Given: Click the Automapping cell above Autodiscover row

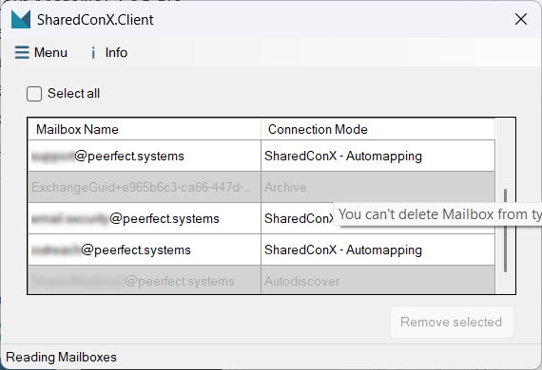Looking at the screenshot, I should (x=377, y=250).
